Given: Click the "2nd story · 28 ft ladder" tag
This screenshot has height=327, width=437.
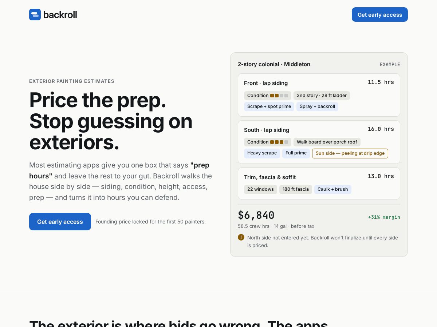Looking at the screenshot, I should (x=322, y=96).
